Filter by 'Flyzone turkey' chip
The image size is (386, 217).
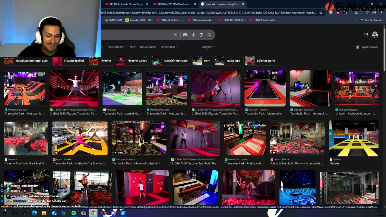(x=132, y=61)
